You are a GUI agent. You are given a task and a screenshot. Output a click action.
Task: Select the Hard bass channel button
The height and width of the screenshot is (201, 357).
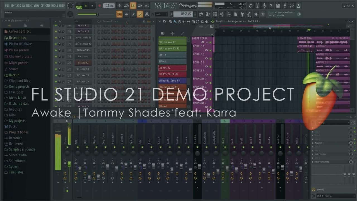pyautogui.click(x=83, y=56)
